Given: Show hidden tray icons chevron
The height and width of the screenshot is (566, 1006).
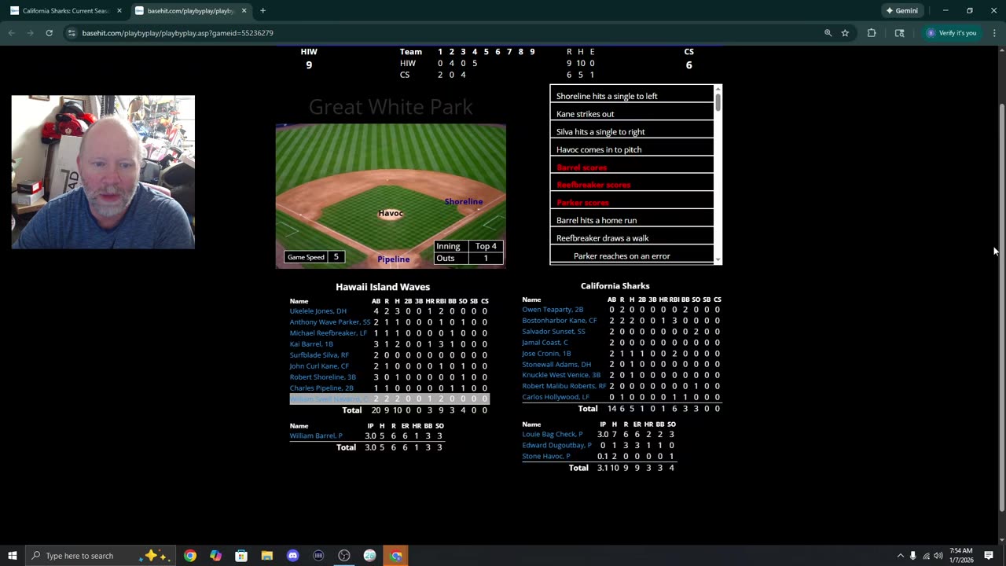Looking at the screenshot, I should coord(901,556).
